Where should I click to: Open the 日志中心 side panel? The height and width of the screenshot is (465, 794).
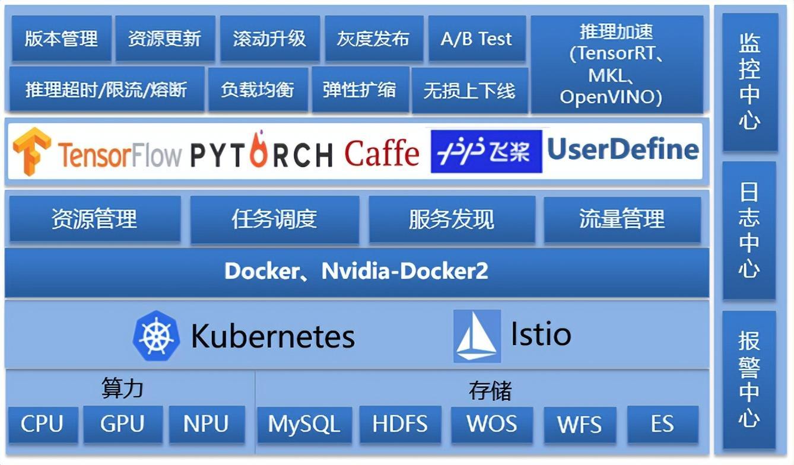750,231
